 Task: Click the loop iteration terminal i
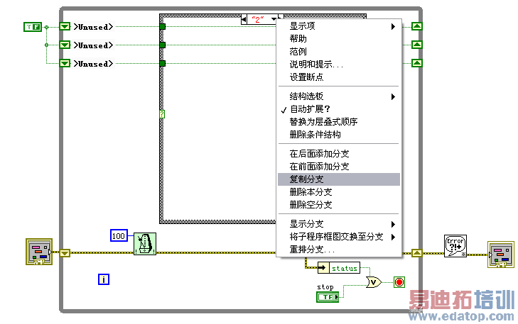104,279
